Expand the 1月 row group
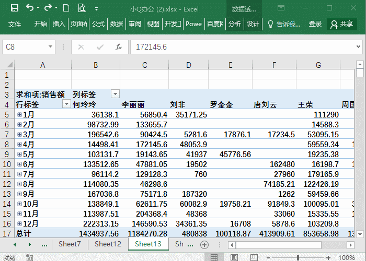366x261 pixels. 19,114
